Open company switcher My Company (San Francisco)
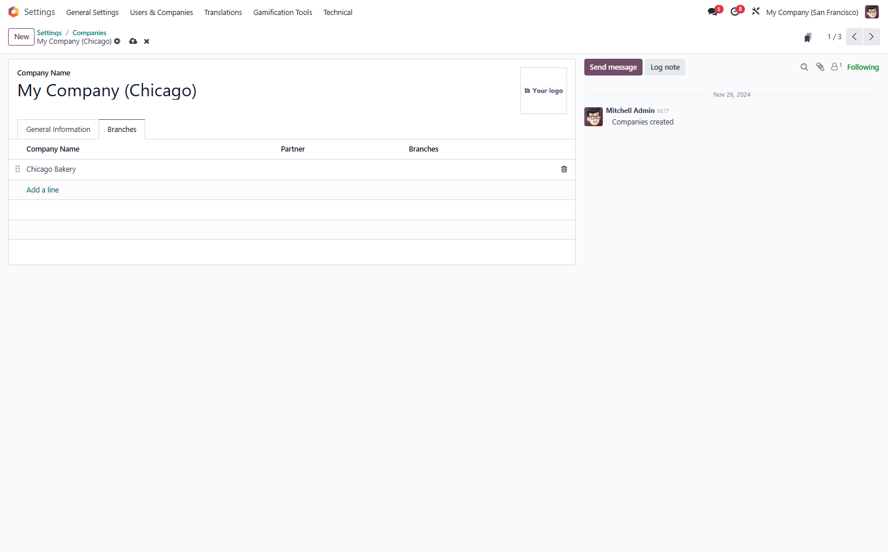The width and height of the screenshot is (888, 552). (x=812, y=13)
